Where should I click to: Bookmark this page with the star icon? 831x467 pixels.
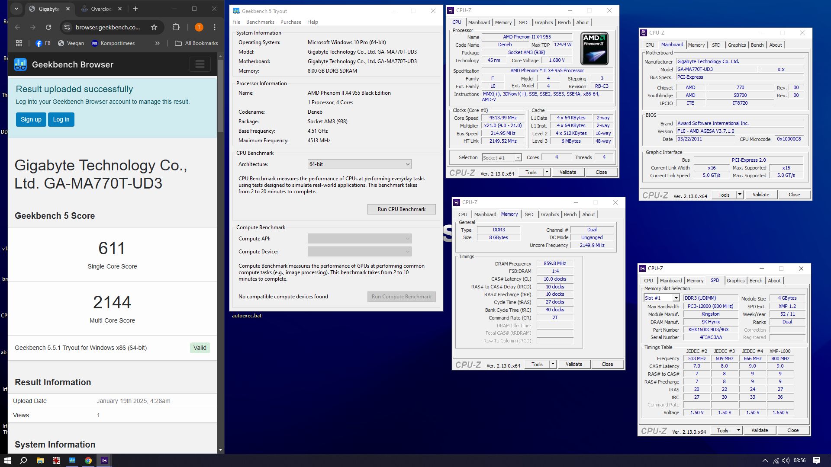(x=154, y=27)
